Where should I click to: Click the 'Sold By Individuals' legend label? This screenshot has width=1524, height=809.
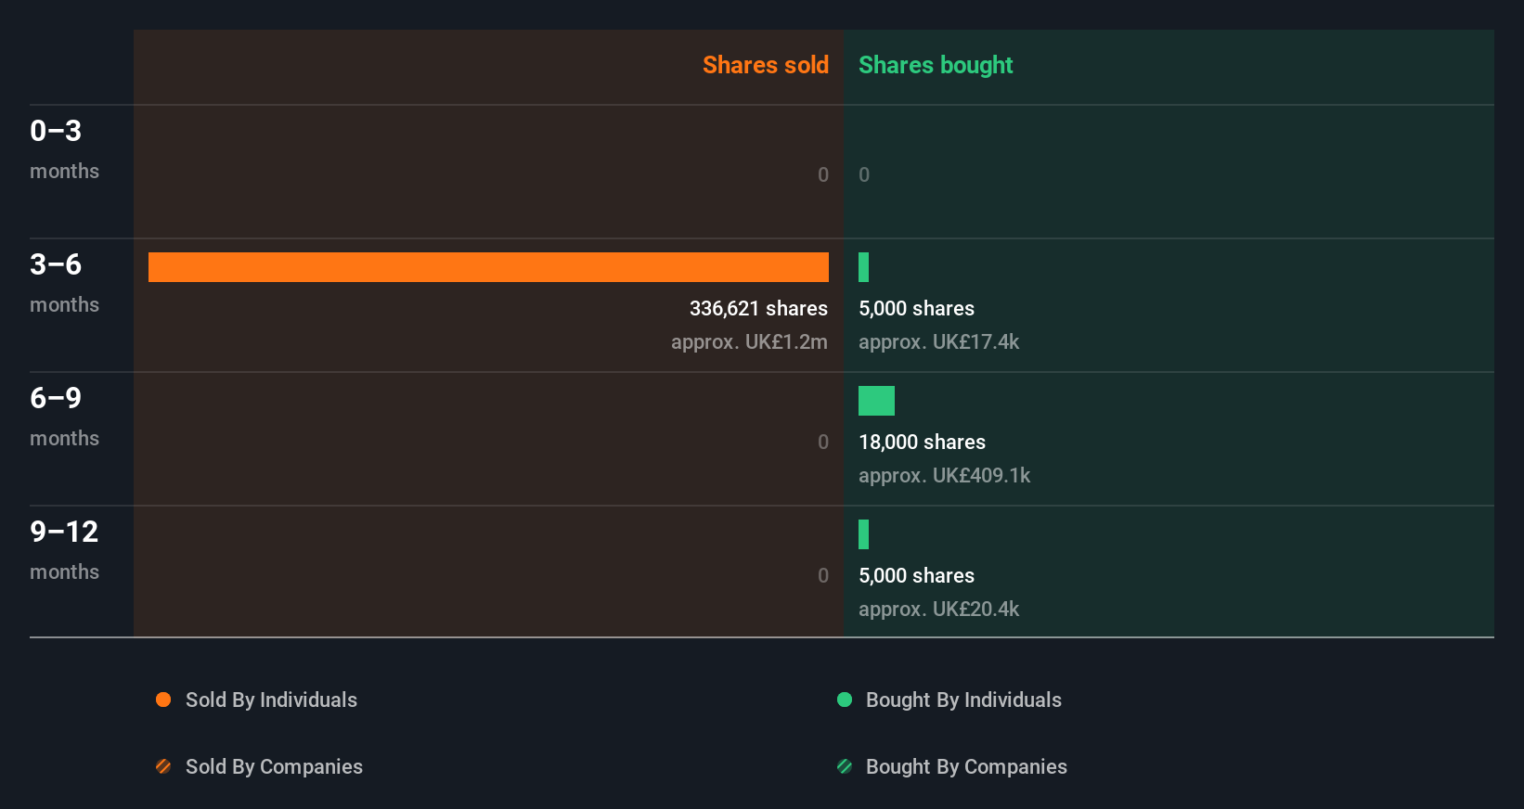coord(271,700)
